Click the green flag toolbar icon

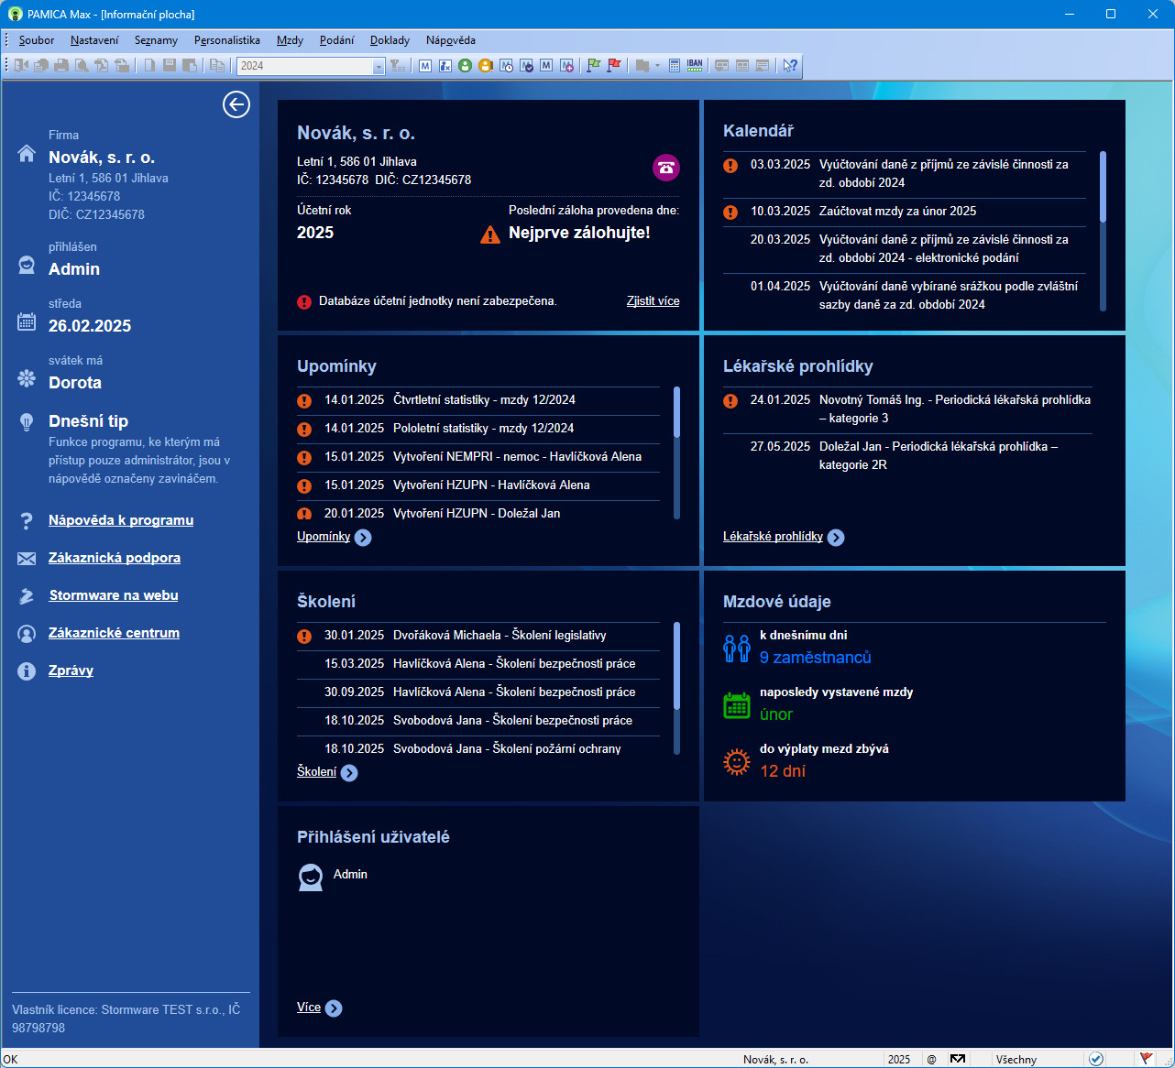[594, 66]
